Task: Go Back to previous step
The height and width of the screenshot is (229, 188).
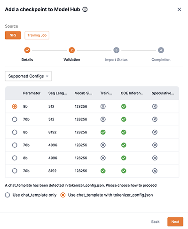Action: click(x=155, y=221)
